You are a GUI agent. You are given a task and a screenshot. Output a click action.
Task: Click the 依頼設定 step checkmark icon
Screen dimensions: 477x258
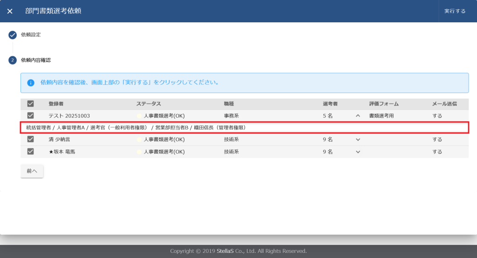[x=13, y=35]
